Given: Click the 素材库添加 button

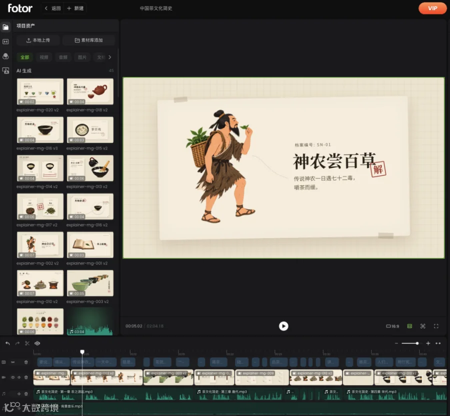Looking at the screenshot, I should [88, 40].
